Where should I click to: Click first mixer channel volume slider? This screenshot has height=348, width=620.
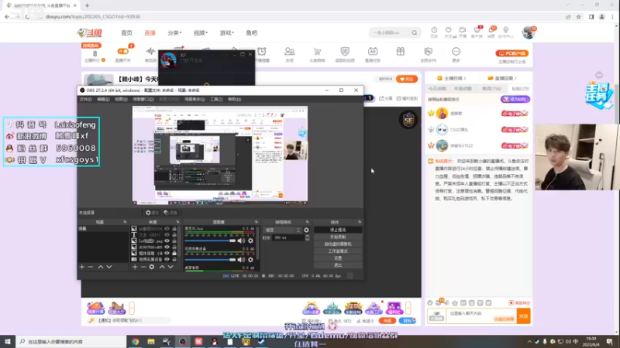(x=210, y=241)
